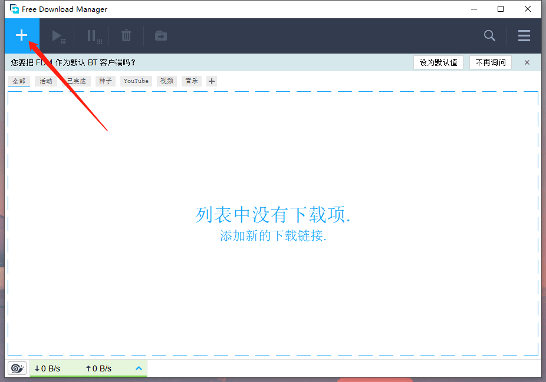Maximize the Free Download Manager window
Image resolution: width=546 pixels, height=382 pixels.
501,9
